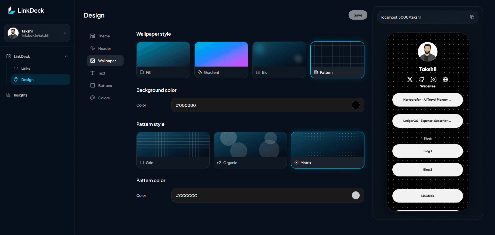Choose the Matrix pattern style
495x235 pixels.
[328, 150]
